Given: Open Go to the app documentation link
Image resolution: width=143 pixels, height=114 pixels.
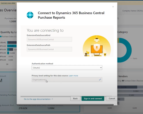Looking at the screenshot, I should tap(38, 99).
